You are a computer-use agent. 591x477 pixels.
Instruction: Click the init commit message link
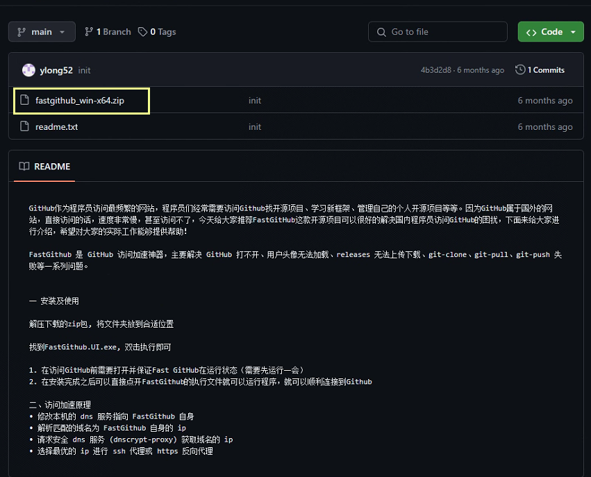tap(84, 69)
